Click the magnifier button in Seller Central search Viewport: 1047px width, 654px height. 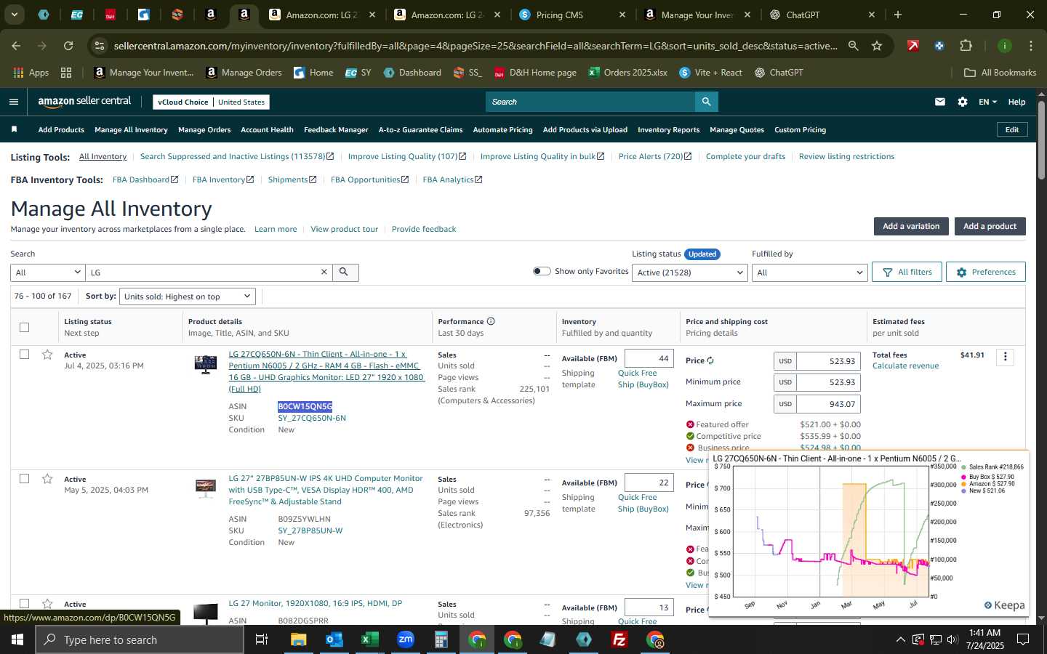point(706,102)
